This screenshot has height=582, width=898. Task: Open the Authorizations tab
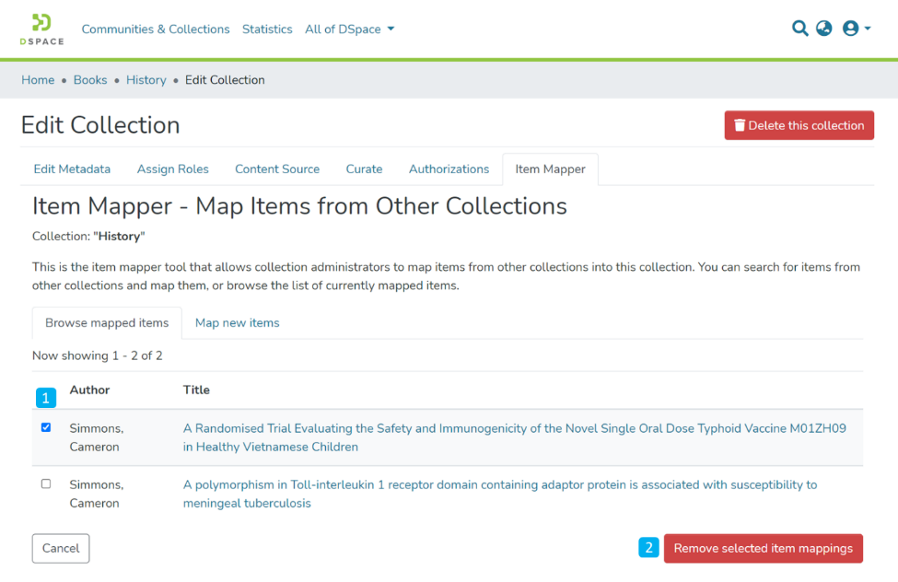(x=449, y=169)
